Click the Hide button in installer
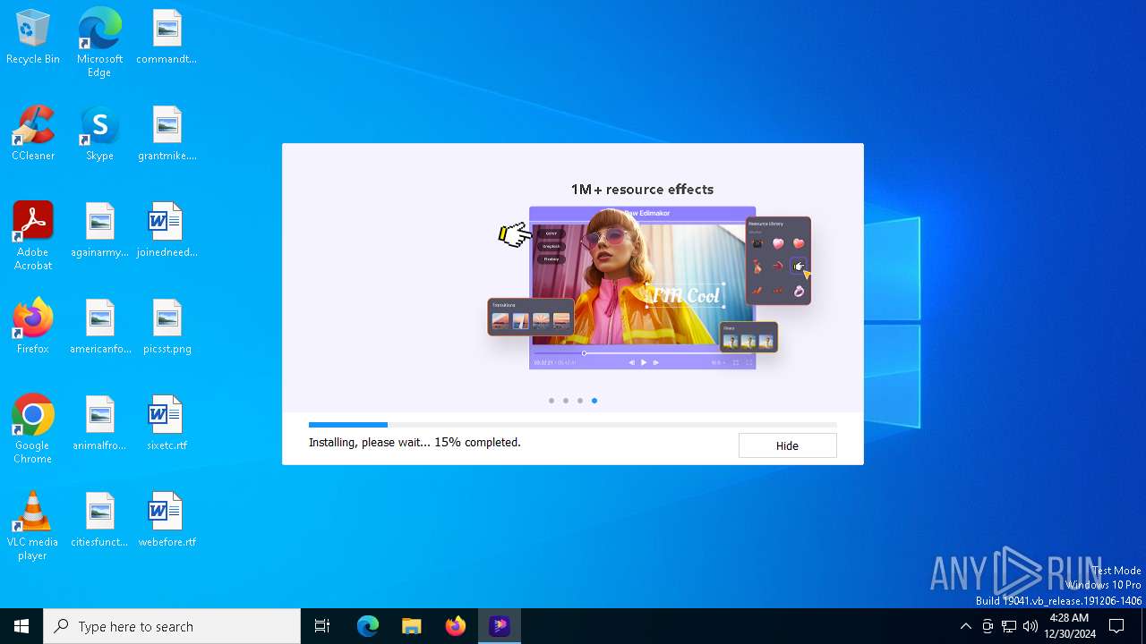Image resolution: width=1146 pixels, height=644 pixels. [787, 445]
